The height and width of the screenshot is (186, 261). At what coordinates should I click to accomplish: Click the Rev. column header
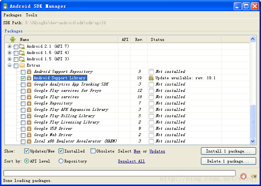pos(139,39)
